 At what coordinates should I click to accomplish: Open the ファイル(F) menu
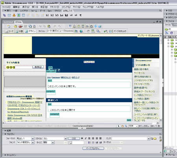[x=6, y=7]
